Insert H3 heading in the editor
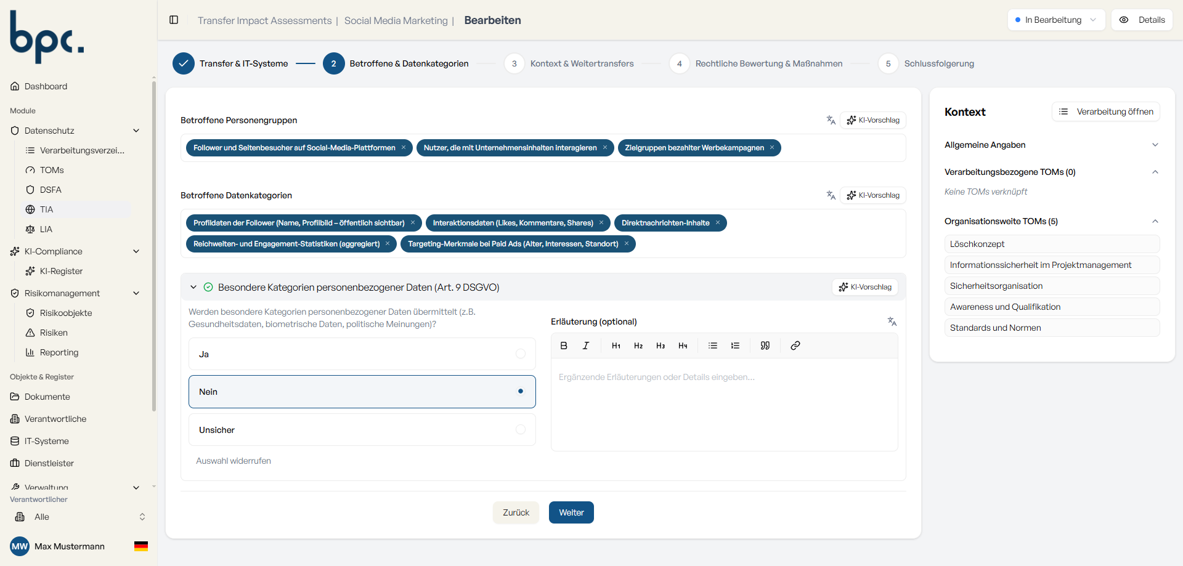The image size is (1183, 566). (x=661, y=346)
